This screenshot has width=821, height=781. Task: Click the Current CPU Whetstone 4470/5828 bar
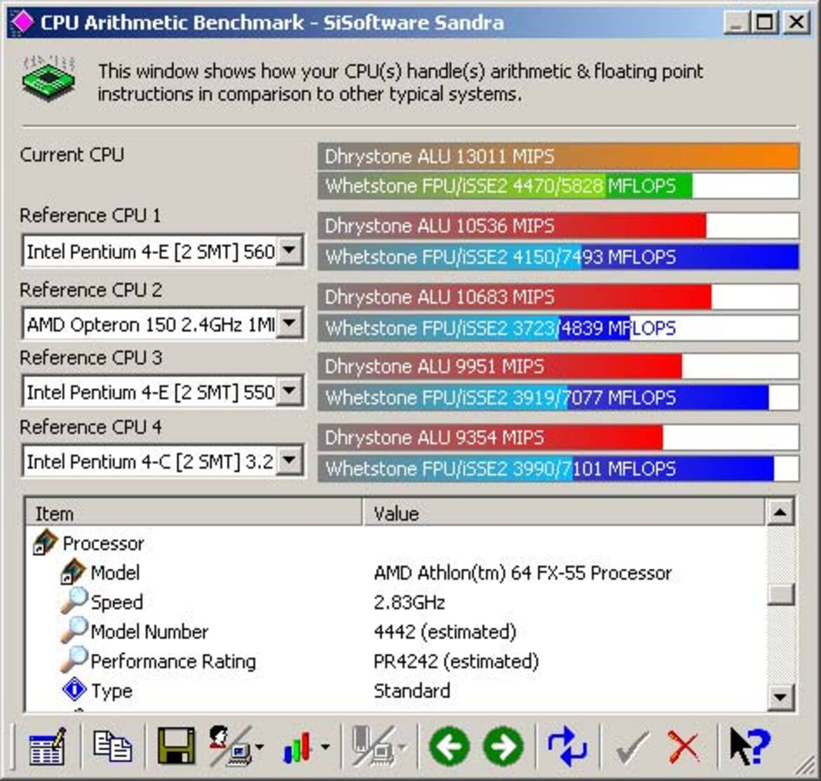pos(558,186)
